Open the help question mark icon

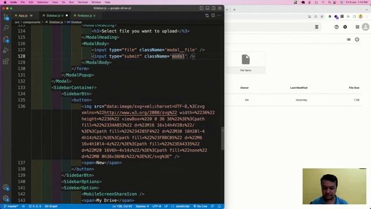[x=336, y=27]
